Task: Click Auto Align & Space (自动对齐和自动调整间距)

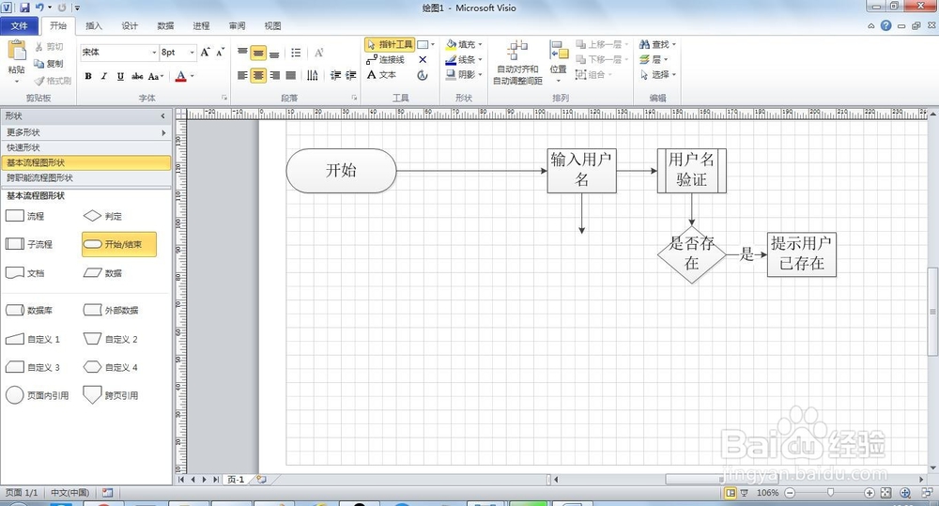Action: (517, 62)
